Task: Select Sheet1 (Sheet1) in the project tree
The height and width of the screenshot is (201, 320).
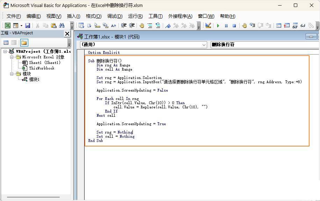Action: pyautogui.click(x=44, y=63)
